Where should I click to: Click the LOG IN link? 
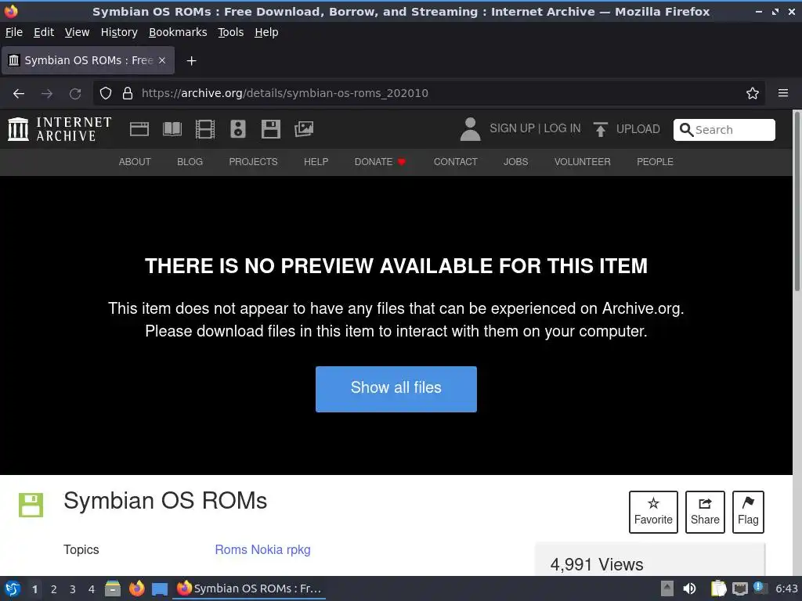(x=562, y=128)
